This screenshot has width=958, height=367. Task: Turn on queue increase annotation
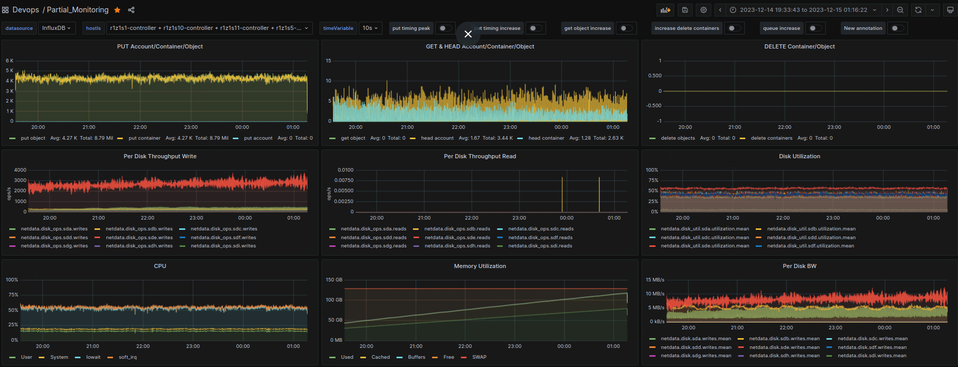[815, 28]
